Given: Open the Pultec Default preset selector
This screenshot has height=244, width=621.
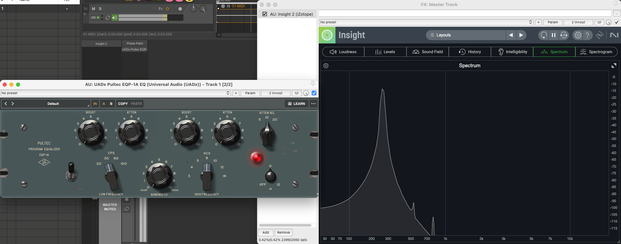Looking at the screenshot, I should click(53, 104).
